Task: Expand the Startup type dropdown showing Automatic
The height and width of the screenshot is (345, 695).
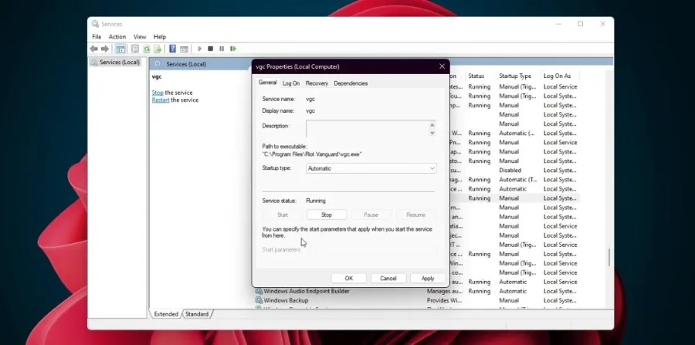Action: pos(371,168)
